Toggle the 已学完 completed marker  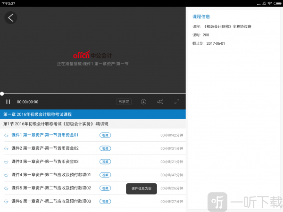click(124, 101)
